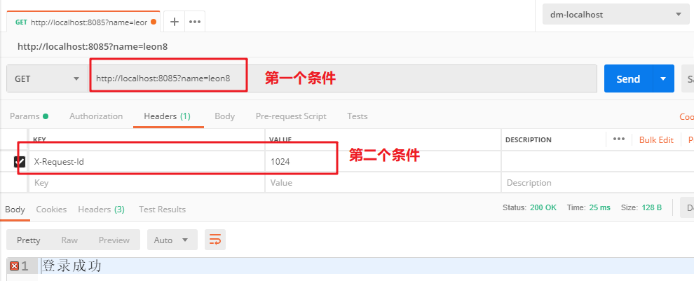Click the request URL input field
This screenshot has height=281, width=694.
click(x=342, y=78)
